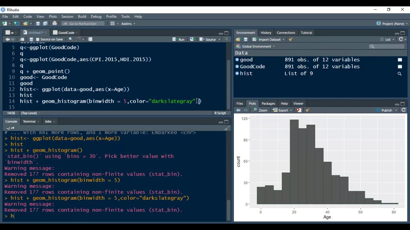Save the script from the editor toolbar
Viewport: 410px width, 230px height.
tap(32, 39)
